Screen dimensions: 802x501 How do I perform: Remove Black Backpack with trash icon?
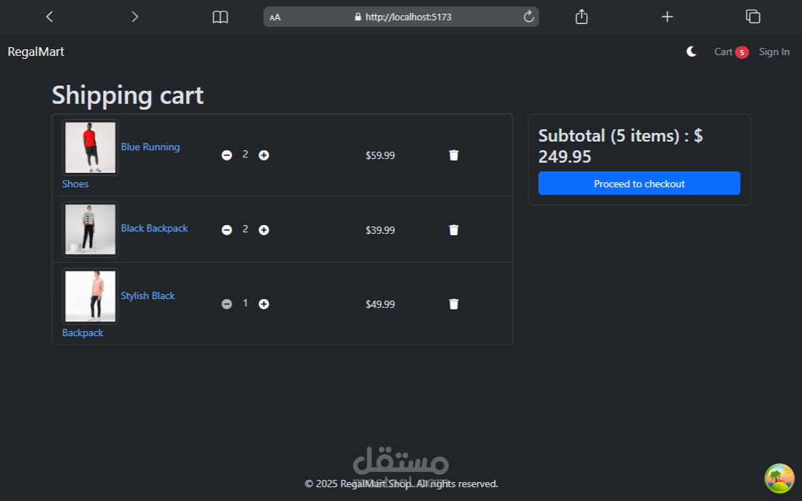454,230
